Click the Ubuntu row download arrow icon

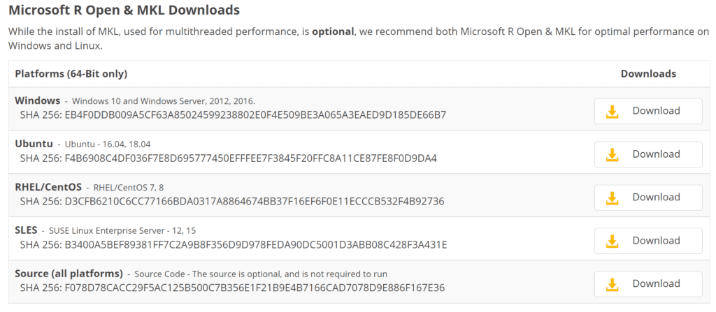[612, 155]
